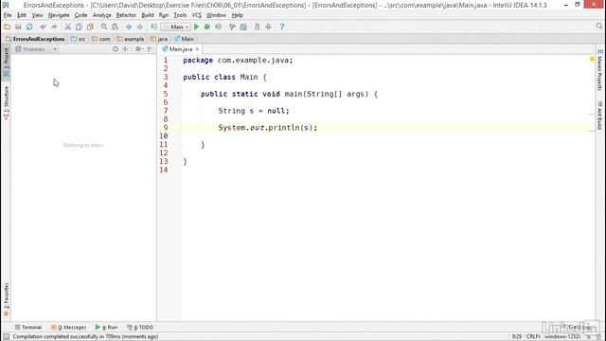Open the Navigate menu
The width and height of the screenshot is (606, 341).
pyautogui.click(x=59, y=15)
